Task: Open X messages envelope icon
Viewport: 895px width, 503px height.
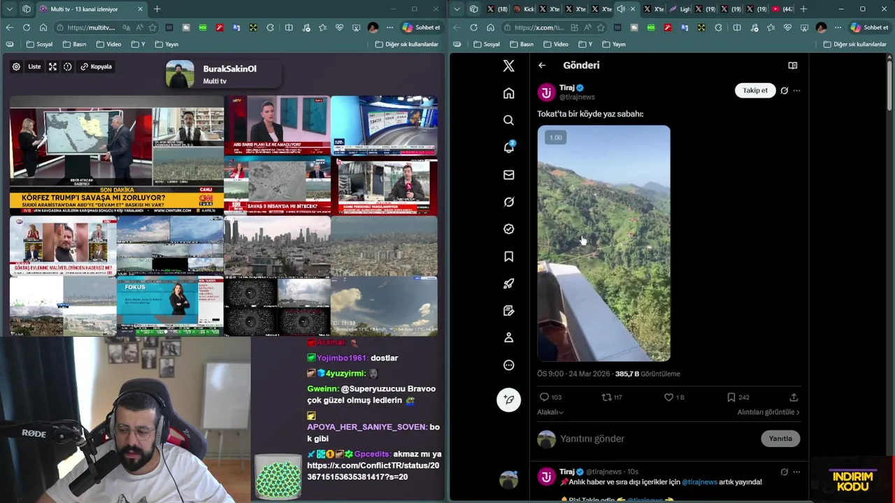Action: (508, 175)
